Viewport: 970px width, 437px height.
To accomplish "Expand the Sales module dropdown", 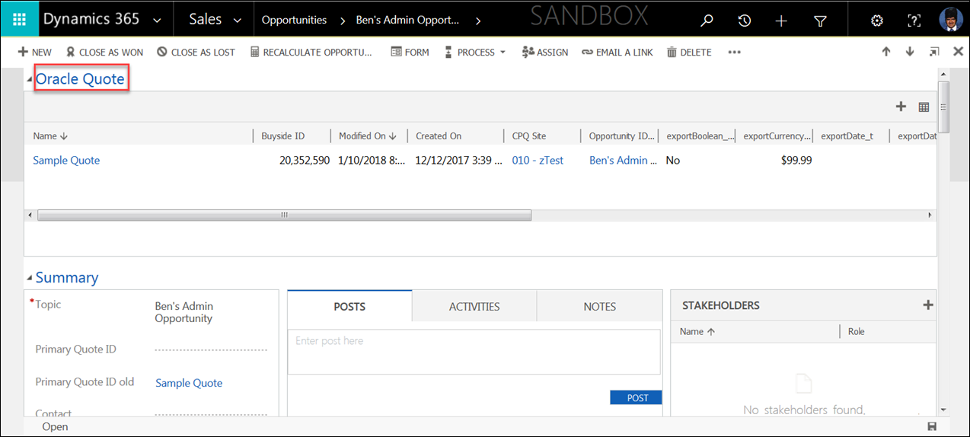I will pyautogui.click(x=237, y=21).
